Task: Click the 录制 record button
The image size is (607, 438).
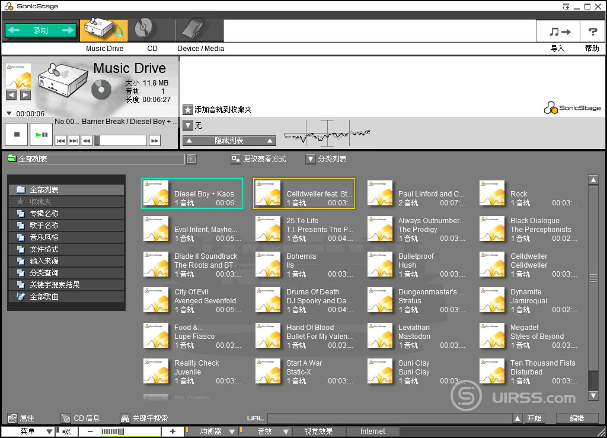Action: click(41, 31)
